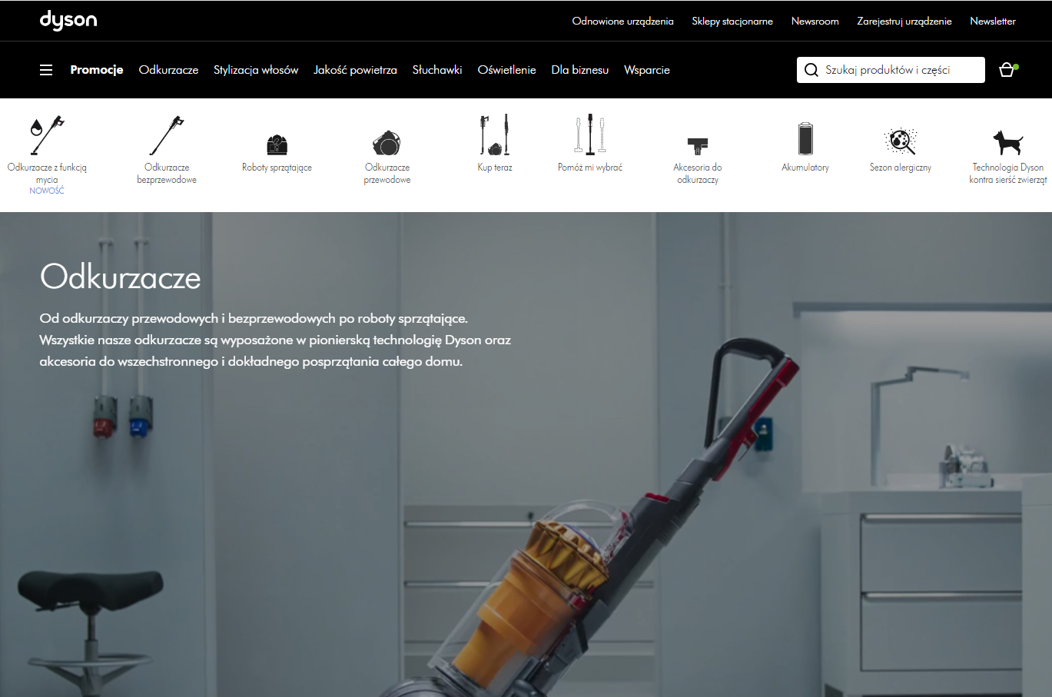The width and height of the screenshot is (1052, 697).
Task: Select the battery Akumulatory icon
Action: click(x=805, y=138)
